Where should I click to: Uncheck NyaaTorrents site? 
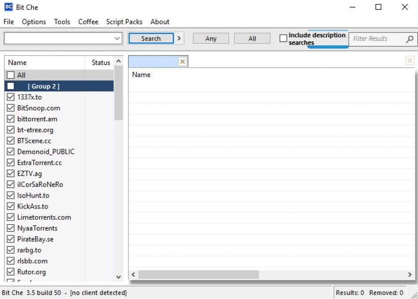pyautogui.click(x=11, y=228)
